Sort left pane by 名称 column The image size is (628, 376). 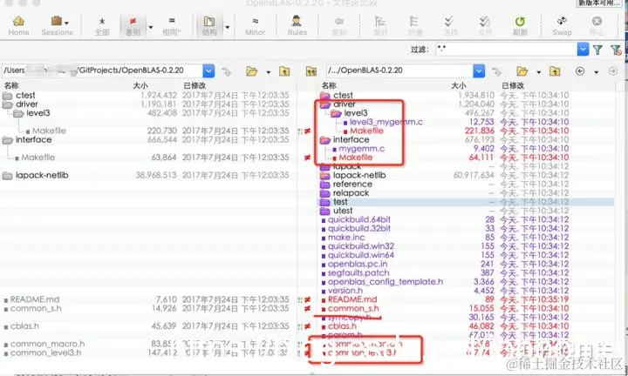(11, 85)
